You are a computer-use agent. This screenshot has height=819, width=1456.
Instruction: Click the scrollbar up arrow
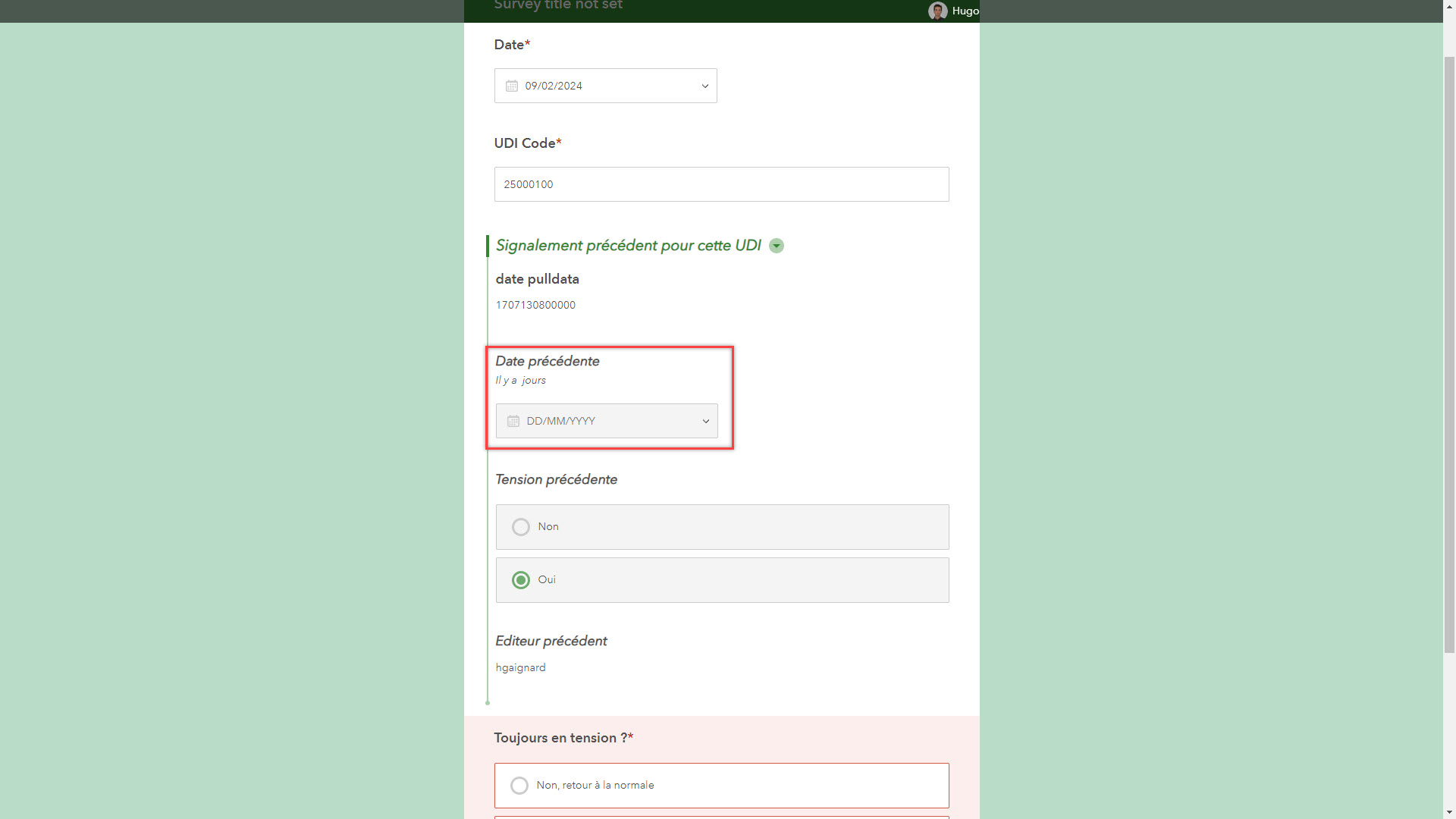[x=1449, y=5]
